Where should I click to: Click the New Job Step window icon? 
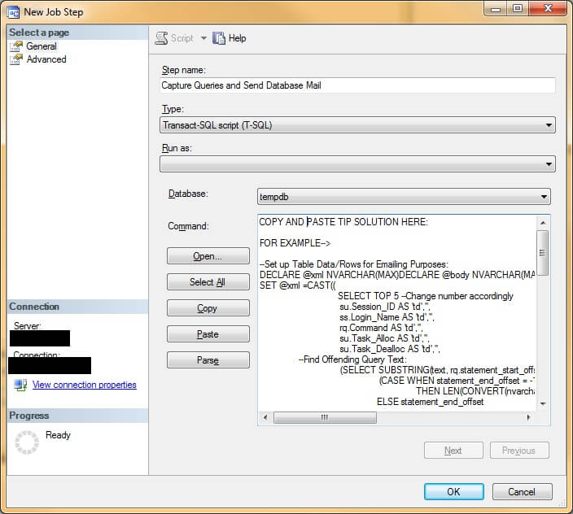point(13,11)
